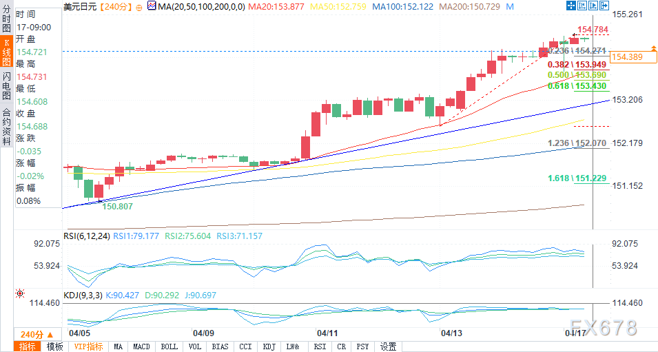Click the MA(20,50,100,200,0,0) parameter label

201,7
